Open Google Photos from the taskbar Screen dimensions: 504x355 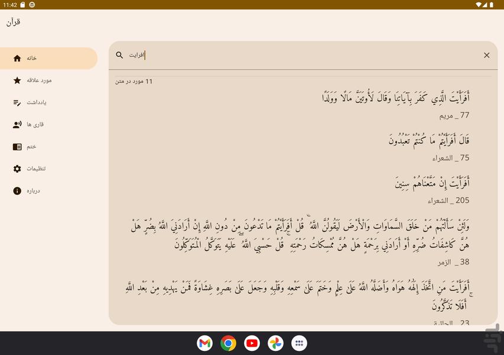point(275,343)
